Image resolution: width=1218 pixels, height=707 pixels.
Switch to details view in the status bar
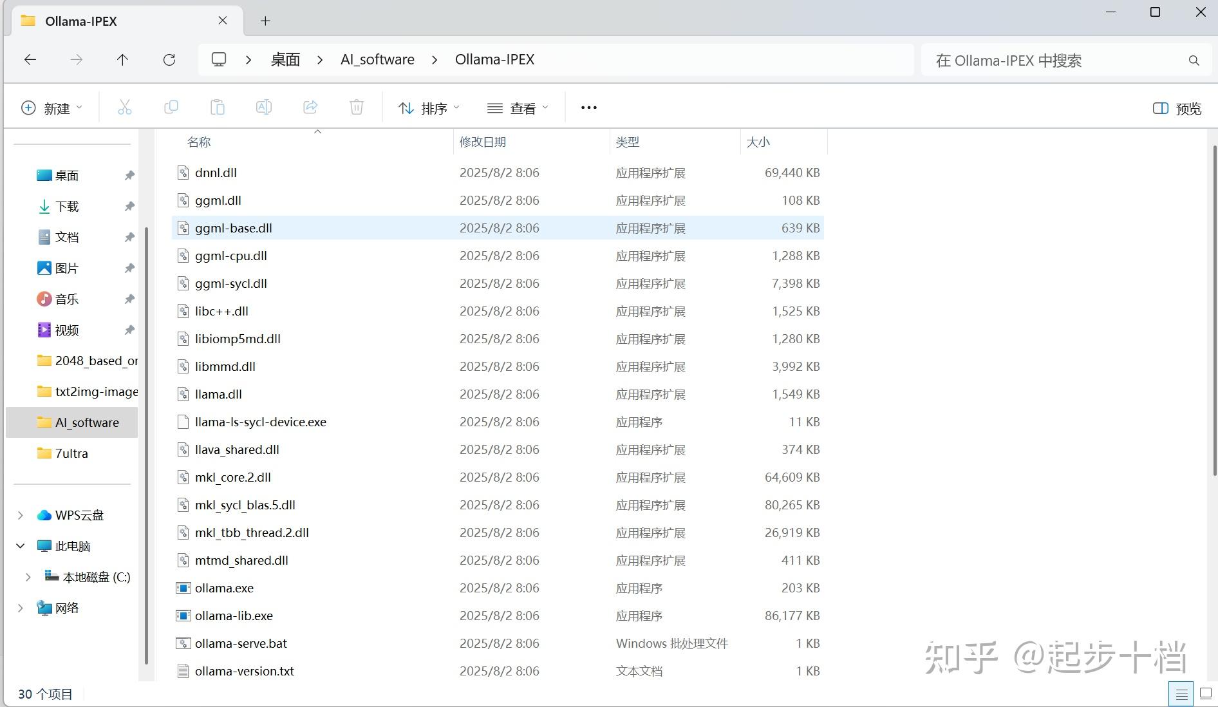1182,694
